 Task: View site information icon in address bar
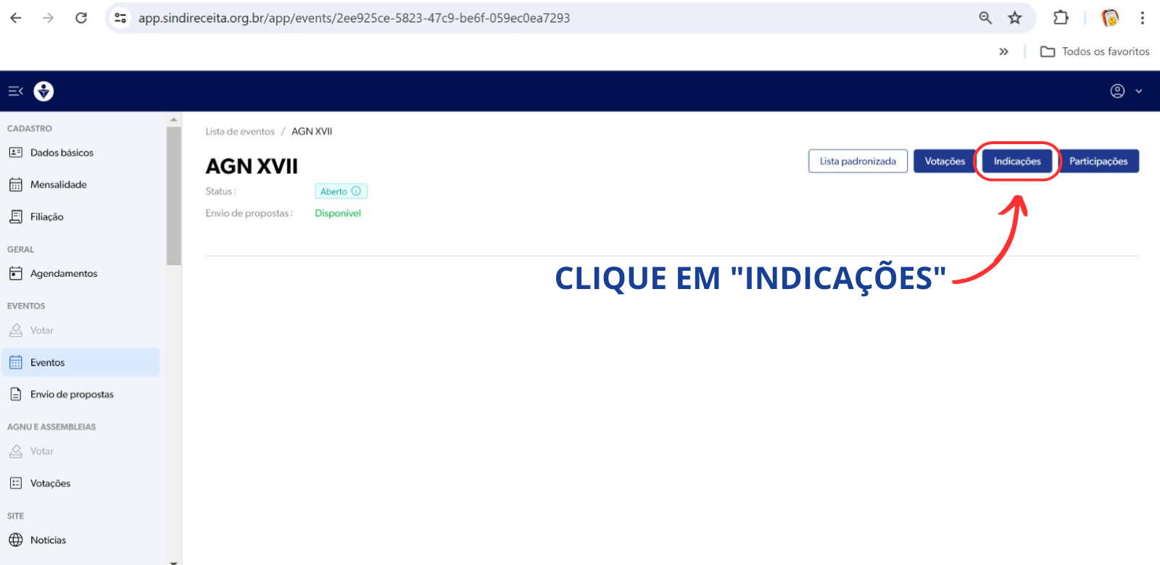click(121, 18)
